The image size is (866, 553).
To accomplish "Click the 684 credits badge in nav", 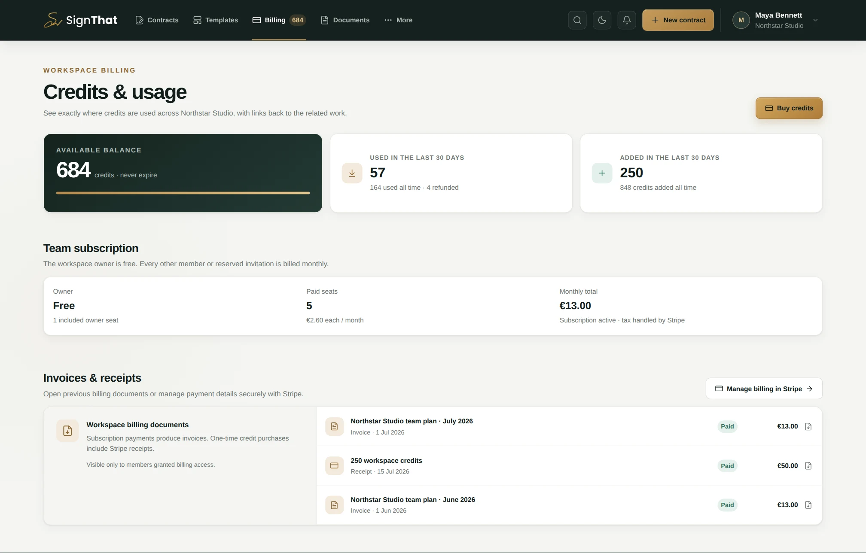I will pos(298,20).
